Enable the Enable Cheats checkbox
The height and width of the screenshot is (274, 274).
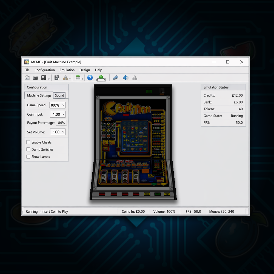(28, 142)
